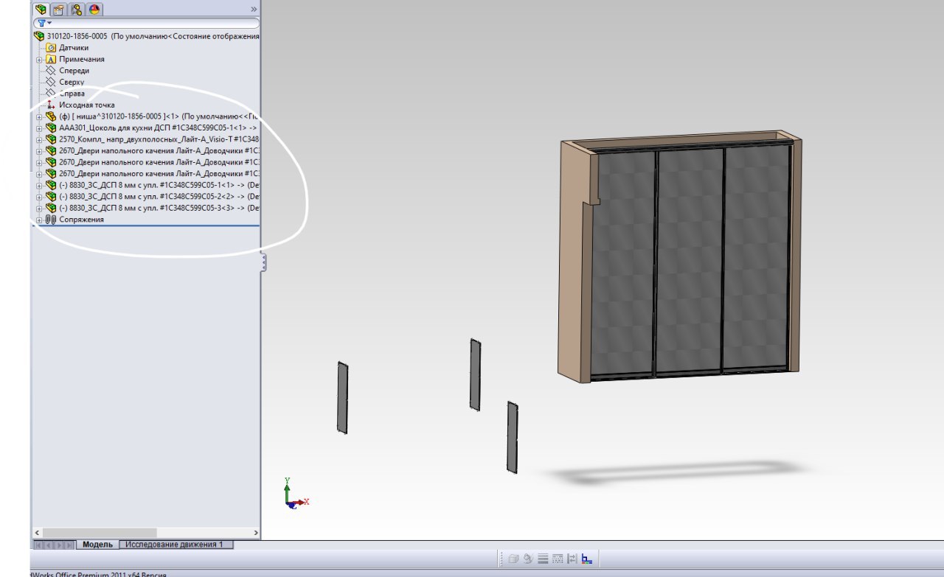Click the previous-tab navigation arrow
This screenshot has height=577, width=944.
pyautogui.click(x=49, y=545)
